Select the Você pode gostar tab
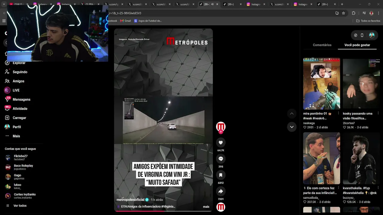This screenshot has height=215, width=383. tap(357, 45)
